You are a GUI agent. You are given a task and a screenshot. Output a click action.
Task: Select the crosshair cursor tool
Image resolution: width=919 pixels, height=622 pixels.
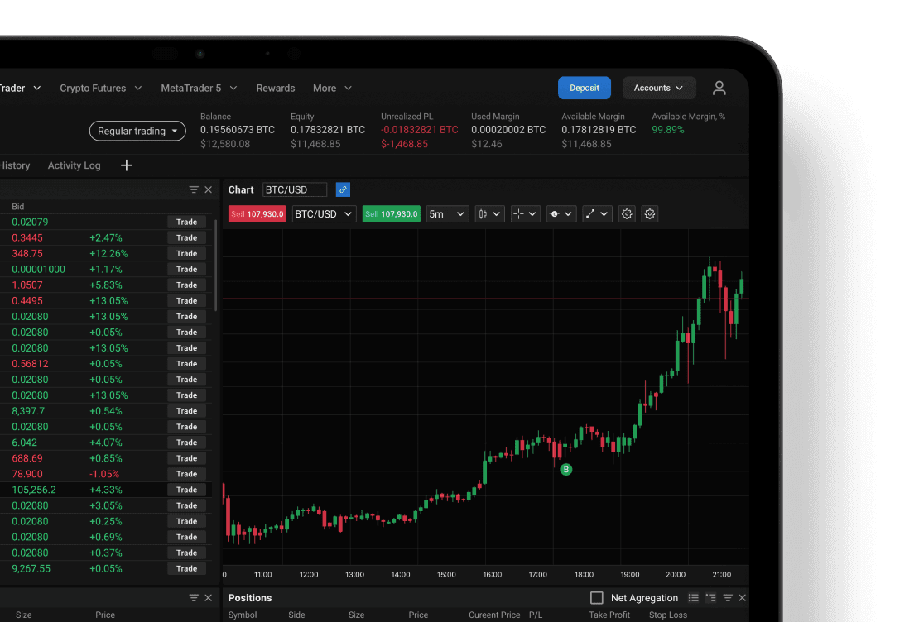pyautogui.click(x=525, y=214)
